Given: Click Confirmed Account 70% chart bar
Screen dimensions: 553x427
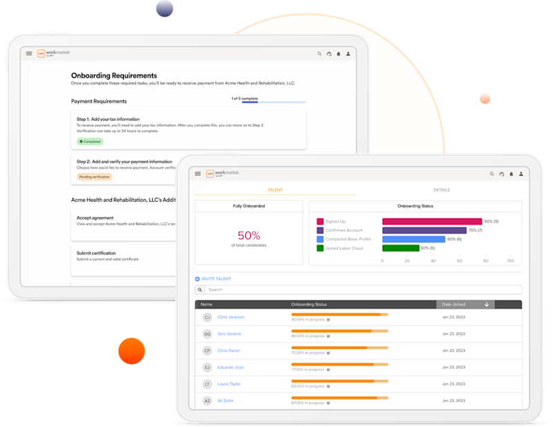Looking at the screenshot, I should tap(424, 230).
